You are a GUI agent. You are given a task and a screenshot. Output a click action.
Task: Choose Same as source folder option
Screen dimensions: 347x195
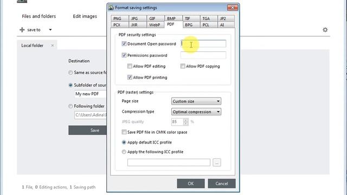click(70, 73)
